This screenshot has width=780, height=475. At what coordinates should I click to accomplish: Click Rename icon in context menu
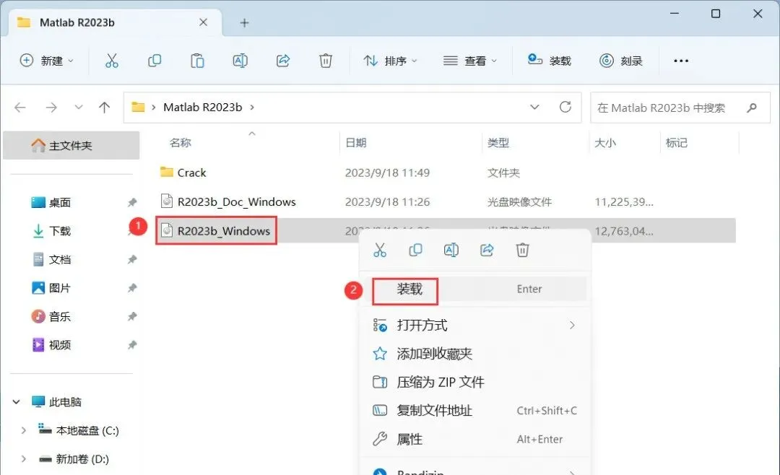coord(451,250)
